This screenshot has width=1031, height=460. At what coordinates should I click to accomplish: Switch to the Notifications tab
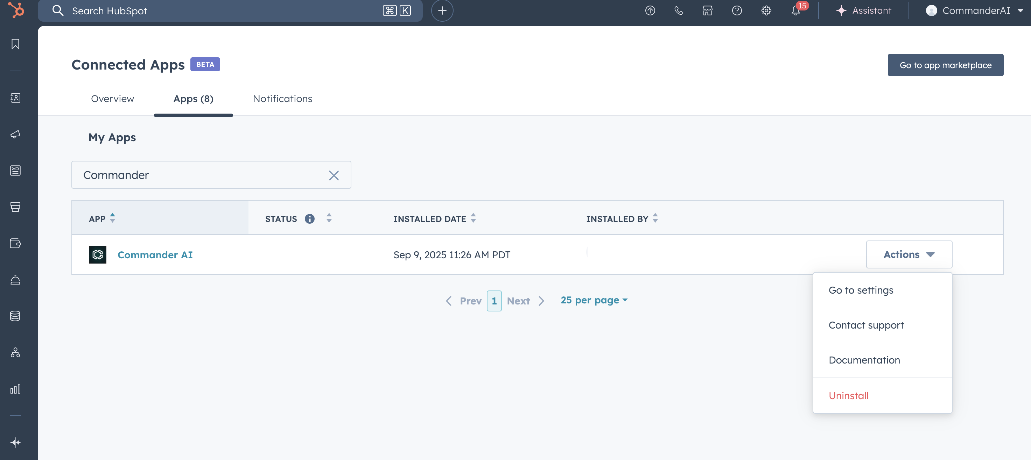(x=282, y=99)
